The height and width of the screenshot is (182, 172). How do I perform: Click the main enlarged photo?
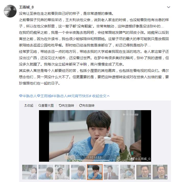(x=95, y=136)
